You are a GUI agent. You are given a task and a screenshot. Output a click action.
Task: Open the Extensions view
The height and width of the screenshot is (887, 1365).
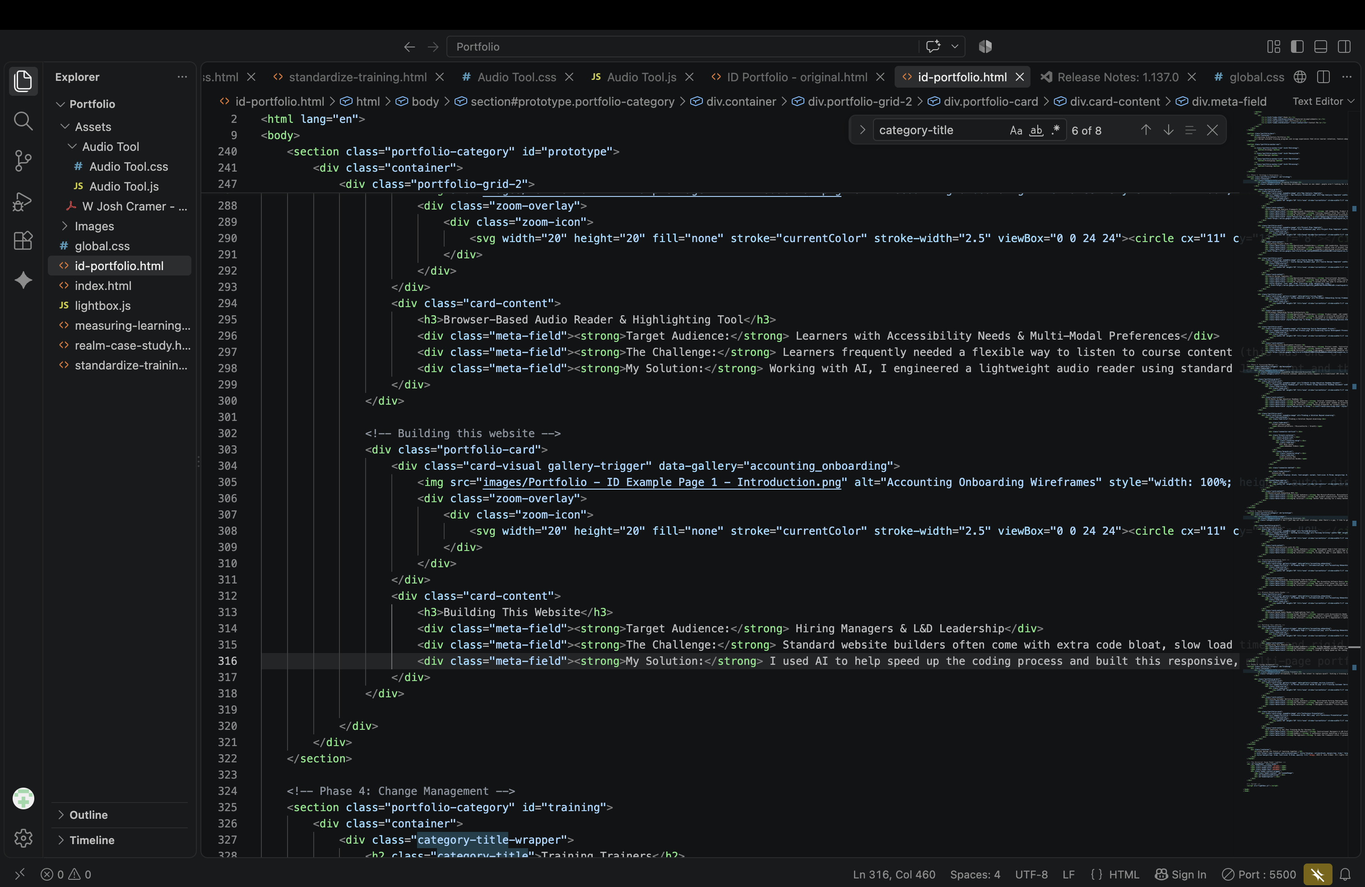pos(23,240)
